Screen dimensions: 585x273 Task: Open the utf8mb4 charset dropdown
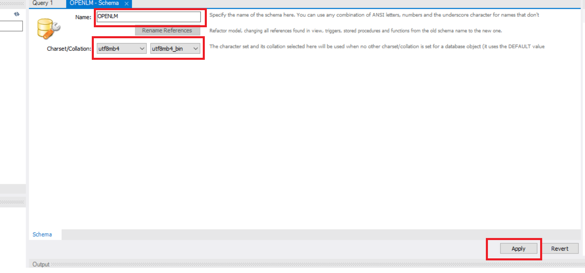tap(121, 48)
